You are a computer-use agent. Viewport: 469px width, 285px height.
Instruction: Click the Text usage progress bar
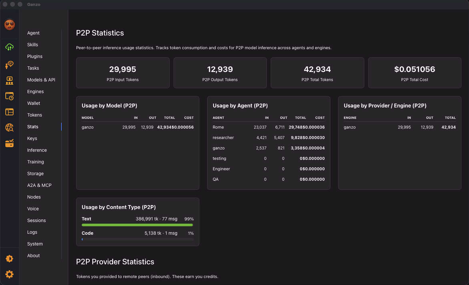coord(137,225)
